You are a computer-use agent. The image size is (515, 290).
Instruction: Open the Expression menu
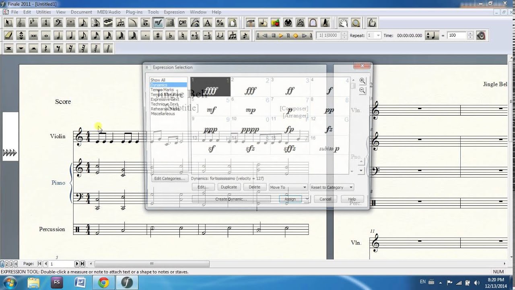[x=174, y=12]
